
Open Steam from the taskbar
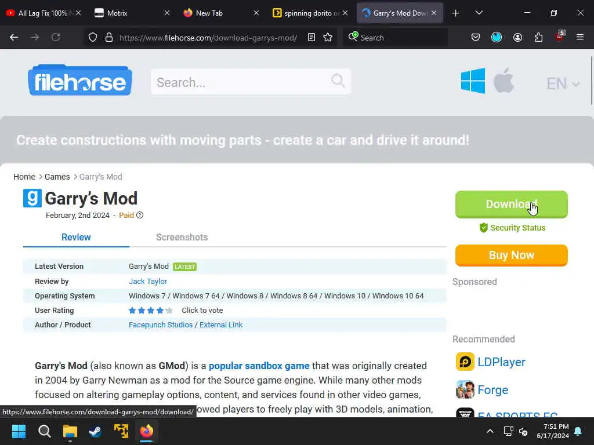point(96,431)
